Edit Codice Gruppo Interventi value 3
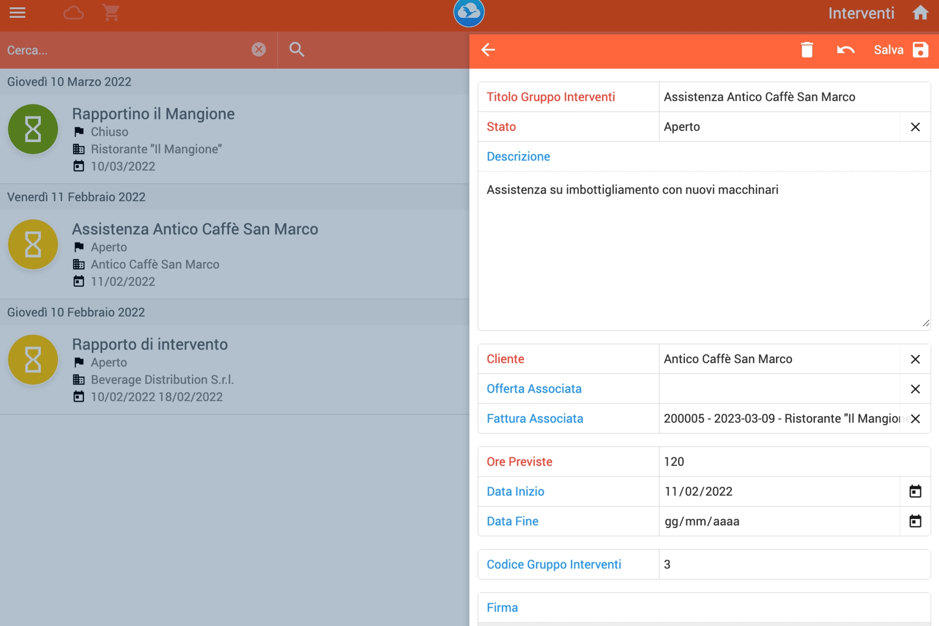This screenshot has height=626, width=939. (x=794, y=564)
